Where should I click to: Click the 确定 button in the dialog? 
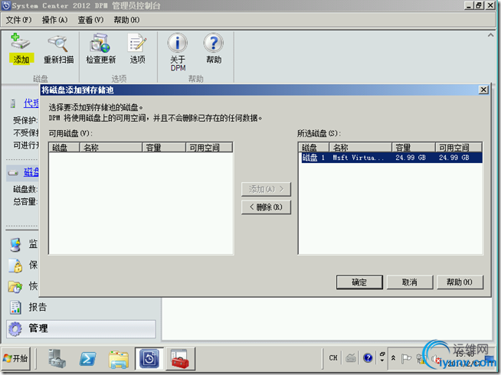click(x=359, y=282)
